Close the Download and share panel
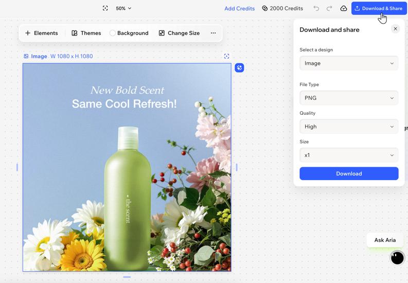The width and height of the screenshot is (408, 283). coord(395,29)
